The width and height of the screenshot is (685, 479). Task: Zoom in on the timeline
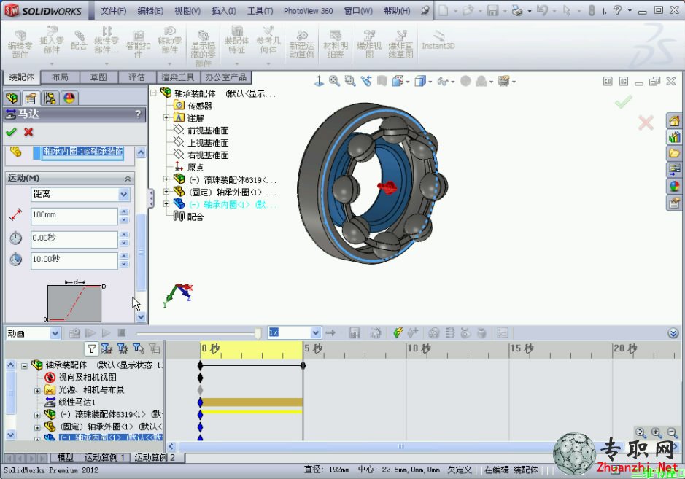tap(656, 432)
